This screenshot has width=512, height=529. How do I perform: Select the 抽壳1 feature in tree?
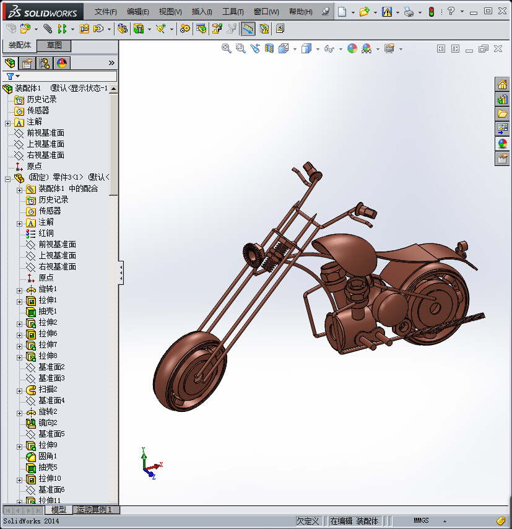pyautogui.click(x=41, y=311)
